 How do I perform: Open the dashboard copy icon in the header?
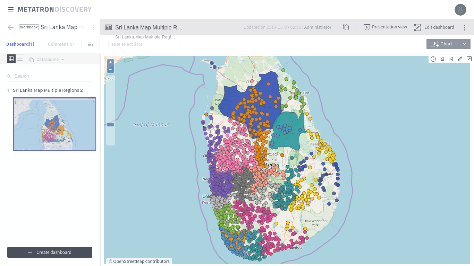pos(346,27)
